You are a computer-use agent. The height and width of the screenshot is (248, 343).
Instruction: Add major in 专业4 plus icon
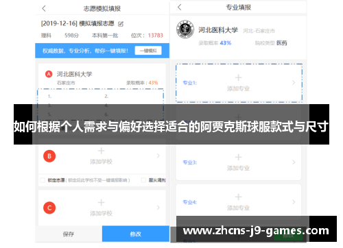click(x=238, y=197)
